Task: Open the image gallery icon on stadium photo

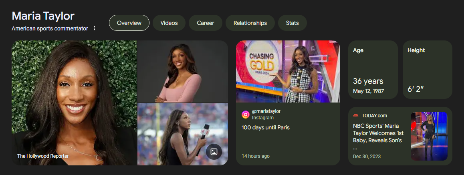Action: (x=214, y=152)
